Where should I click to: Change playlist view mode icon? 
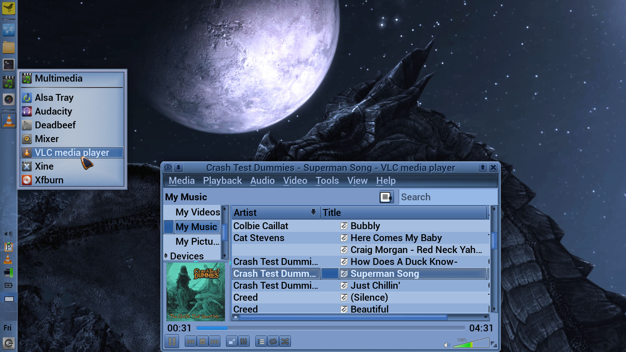click(386, 197)
